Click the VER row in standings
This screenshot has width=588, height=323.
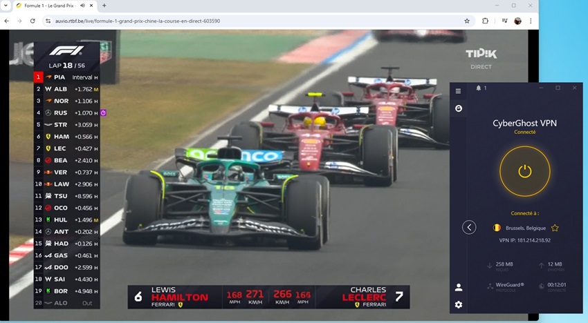click(x=66, y=172)
